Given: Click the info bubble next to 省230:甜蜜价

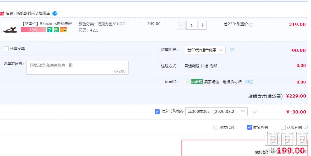Looking at the screenshot, I should pos(251,25).
